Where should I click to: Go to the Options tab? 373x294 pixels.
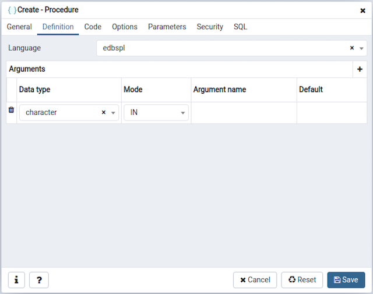pyautogui.click(x=125, y=27)
